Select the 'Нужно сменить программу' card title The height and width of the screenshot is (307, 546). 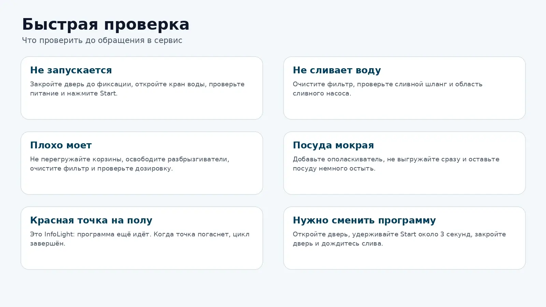coord(364,220)
